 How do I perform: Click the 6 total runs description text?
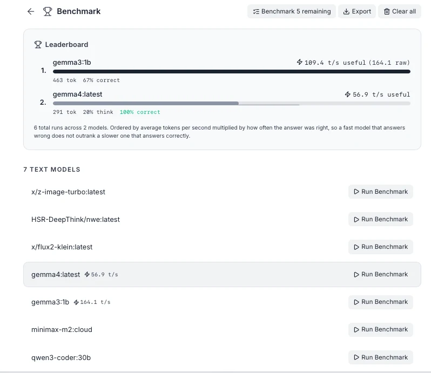(219, 132)
